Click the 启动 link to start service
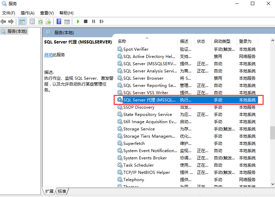Image resolution: width=275 pixels, height=197 pixels. (48, 55)
